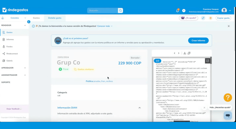Click the Crear informe button

tap(198, 41)
